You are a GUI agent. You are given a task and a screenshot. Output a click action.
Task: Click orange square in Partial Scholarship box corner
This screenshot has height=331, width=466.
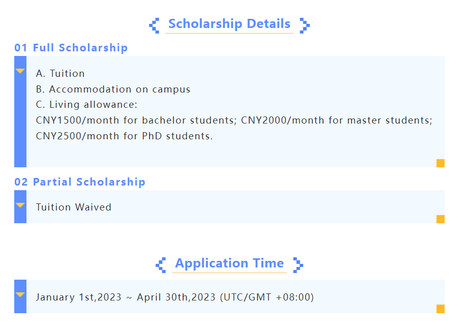[x=441, y=219]
